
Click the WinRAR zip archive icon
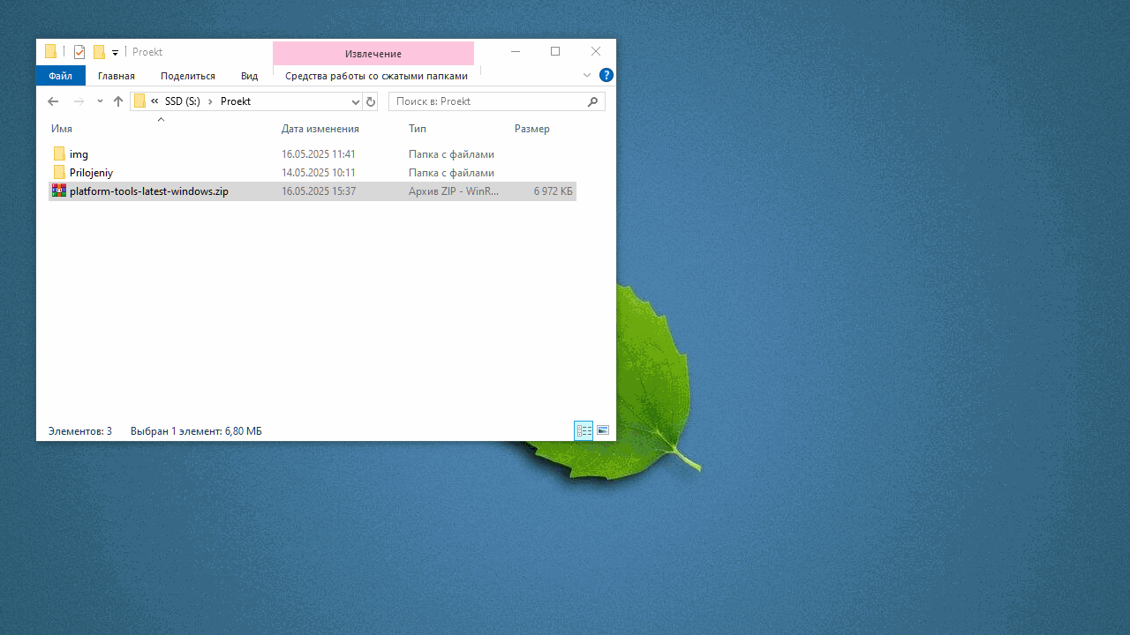coord(59,191)
